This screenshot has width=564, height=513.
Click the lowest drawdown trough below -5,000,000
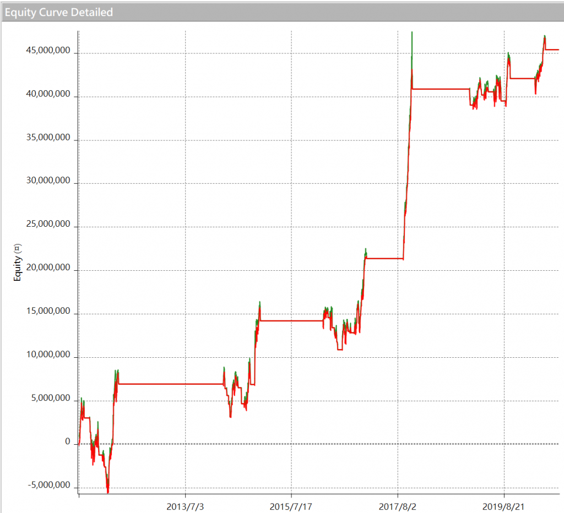pos(107,491)
